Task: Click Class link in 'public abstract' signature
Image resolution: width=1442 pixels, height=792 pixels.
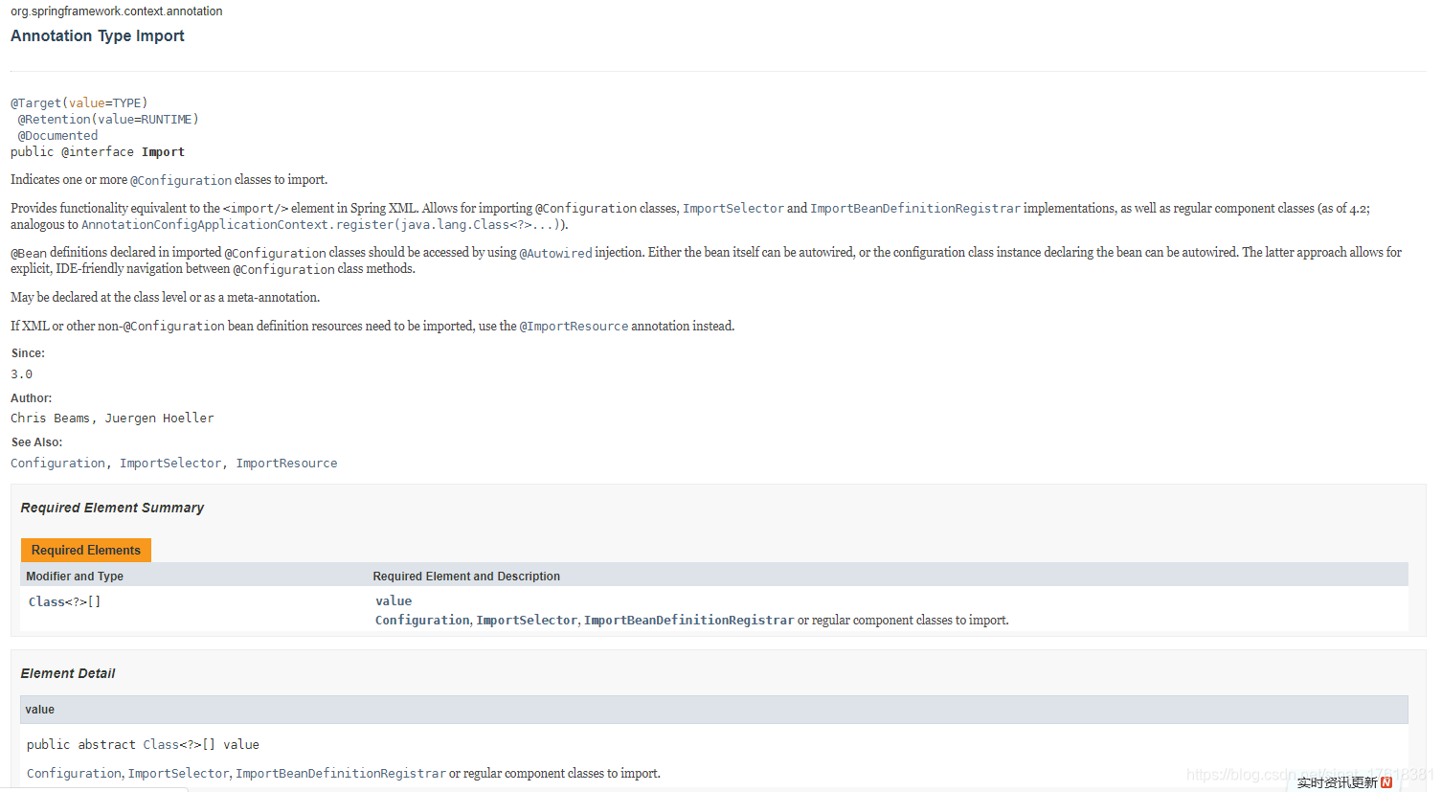Action: 161,745
